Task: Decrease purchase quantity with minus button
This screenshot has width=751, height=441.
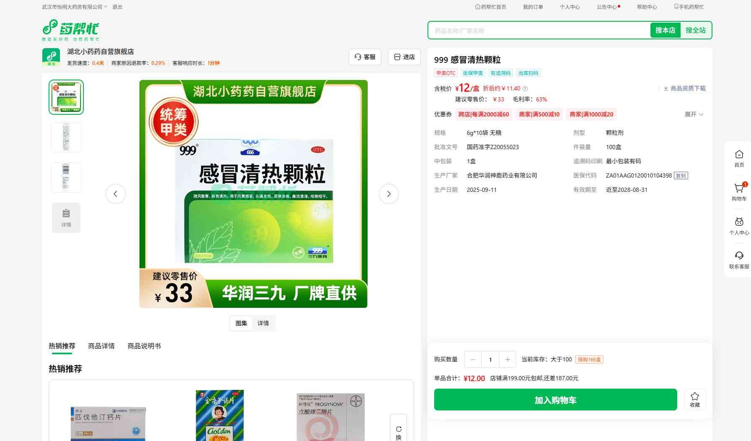Action: [x=473, y=359]
